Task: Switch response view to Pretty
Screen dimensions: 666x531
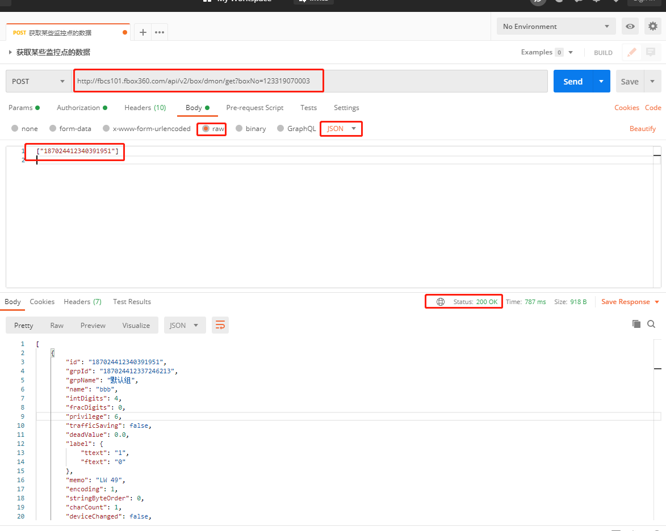Action: (24, 325)
